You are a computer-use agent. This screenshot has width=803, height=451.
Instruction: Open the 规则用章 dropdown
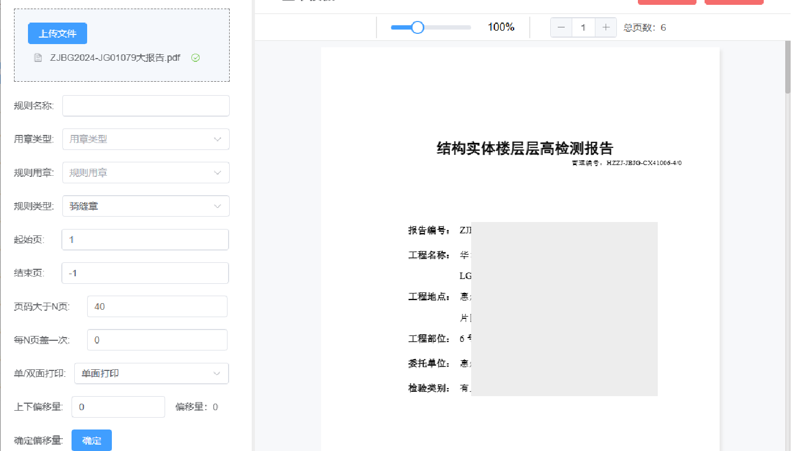[145, 172]
